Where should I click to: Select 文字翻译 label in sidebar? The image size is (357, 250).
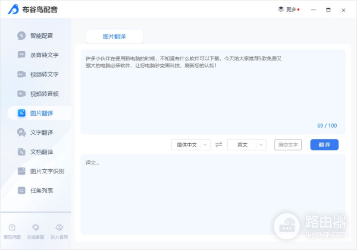[42, 132]
